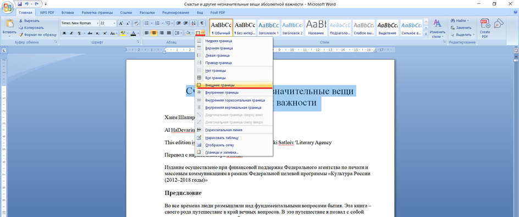This screenshot has width=519, height=217.
Task: Apply the Название style
Action: click(x=316, y=27)
